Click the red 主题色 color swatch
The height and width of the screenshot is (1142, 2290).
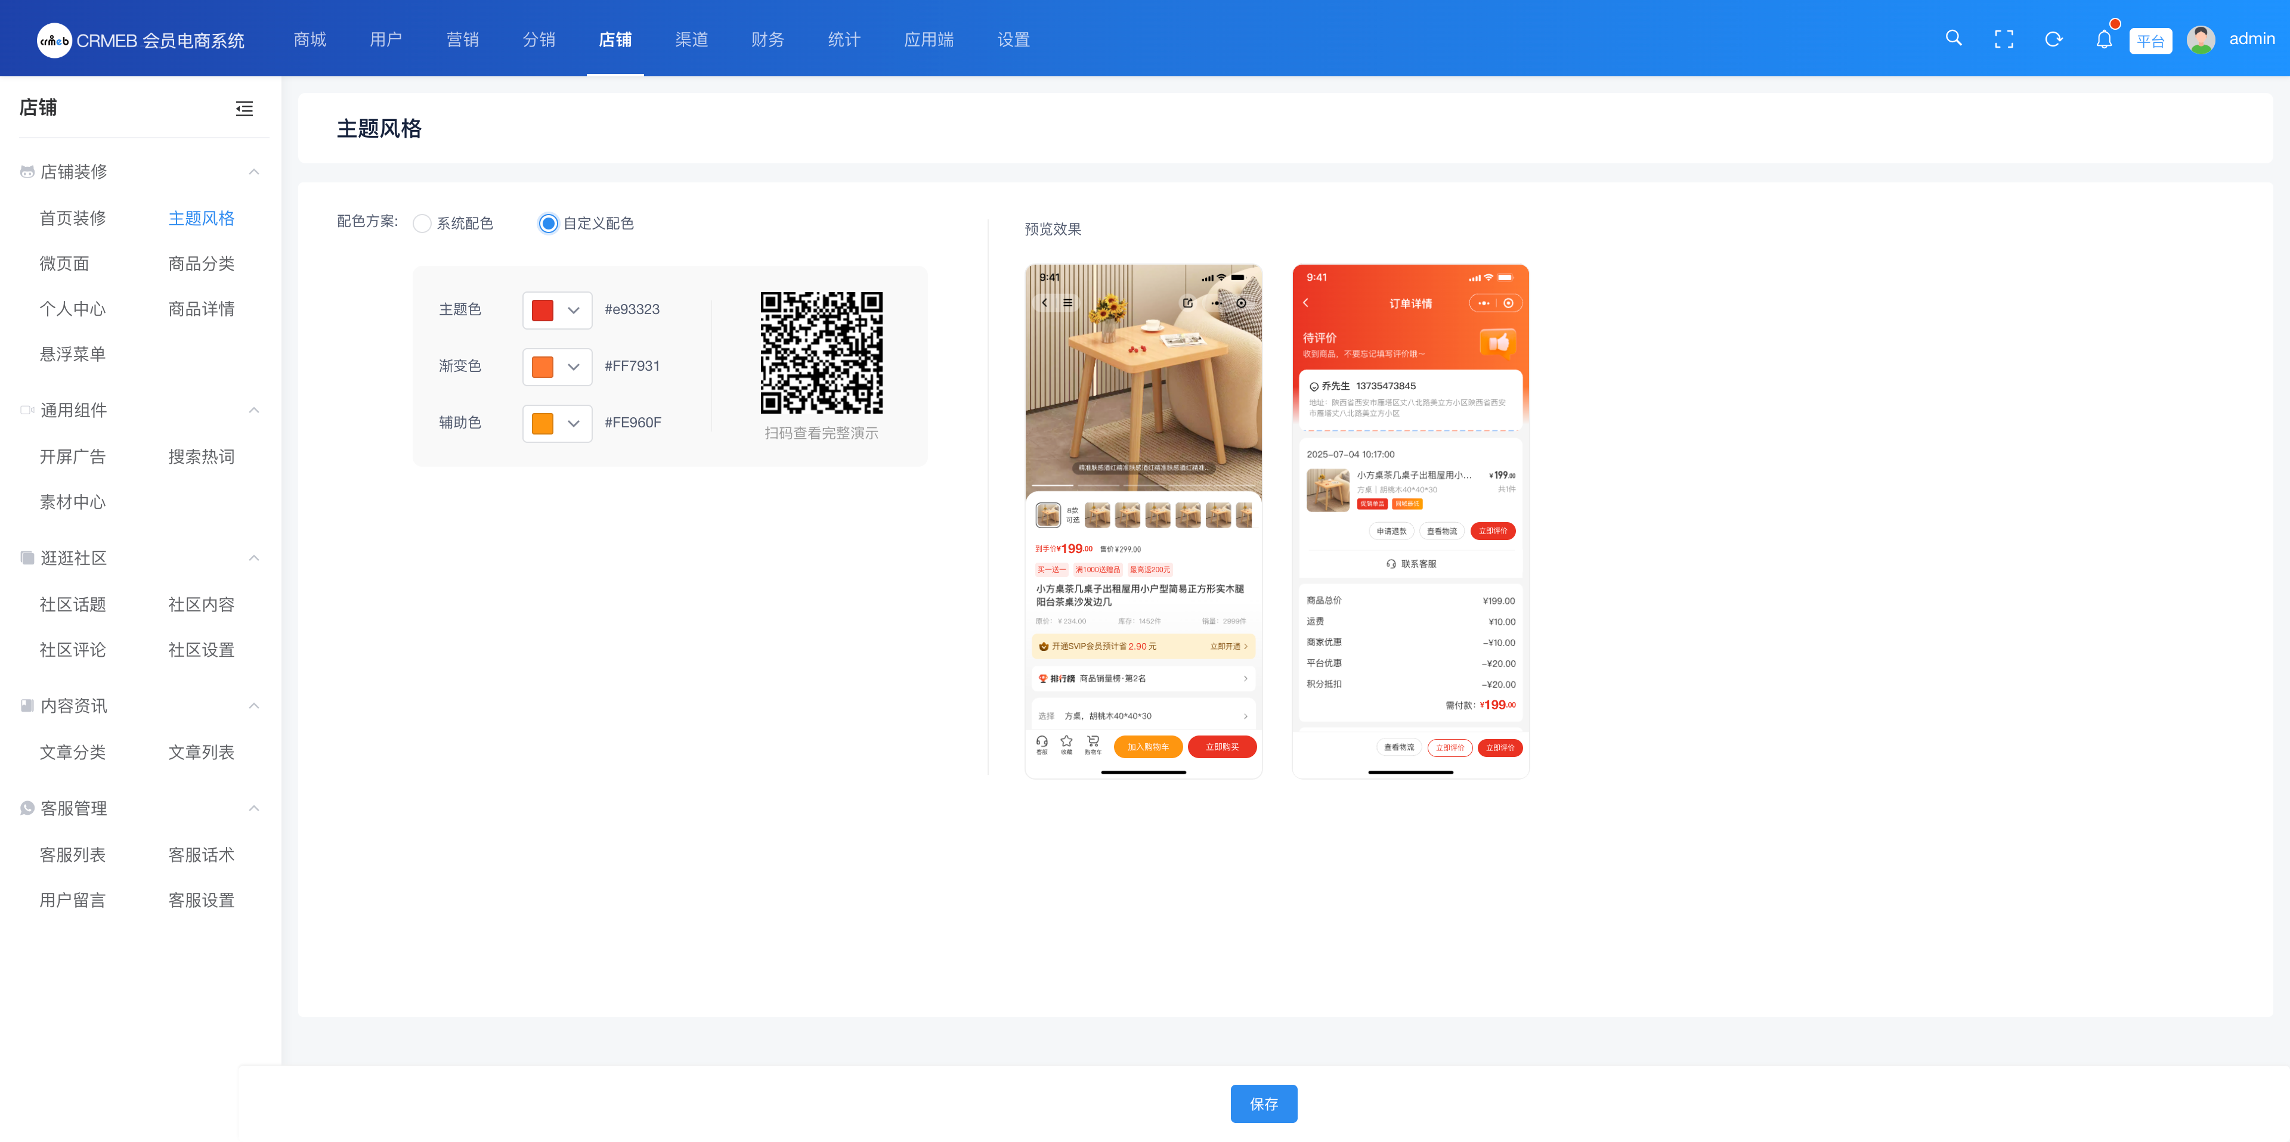[542, 309]
